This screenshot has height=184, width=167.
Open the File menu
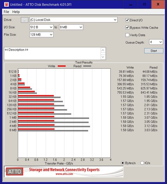click(6, 12)
